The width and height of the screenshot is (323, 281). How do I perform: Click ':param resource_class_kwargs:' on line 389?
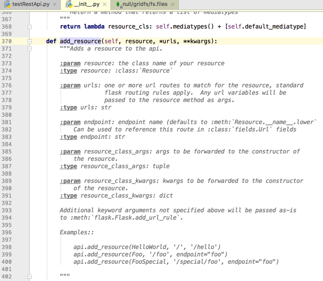point(109,181)
